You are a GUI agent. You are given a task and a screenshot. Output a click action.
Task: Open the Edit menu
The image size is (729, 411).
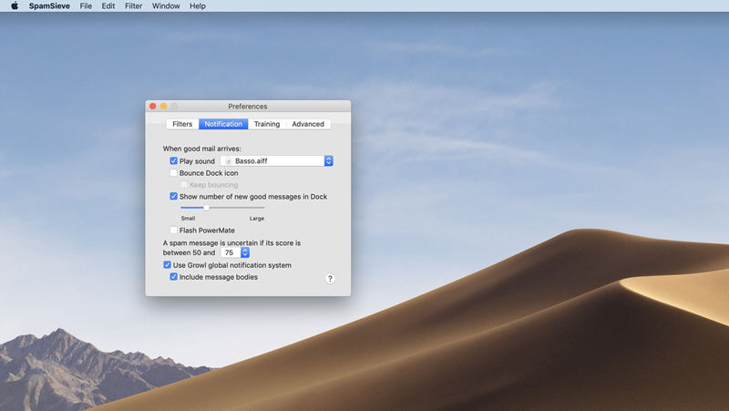[108, 6]
